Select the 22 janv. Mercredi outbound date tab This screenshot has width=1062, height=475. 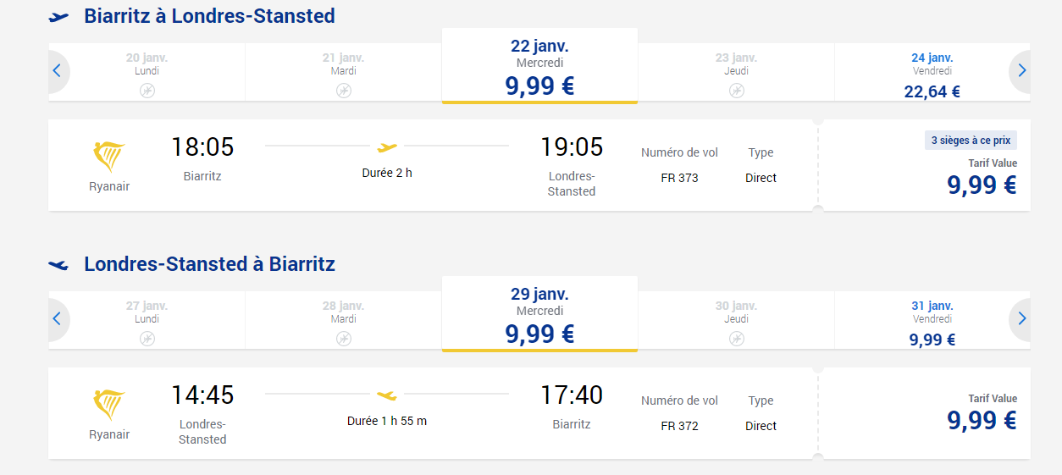(x=539, y=68)
